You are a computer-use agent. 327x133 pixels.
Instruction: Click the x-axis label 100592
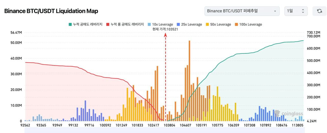(105, 125)
